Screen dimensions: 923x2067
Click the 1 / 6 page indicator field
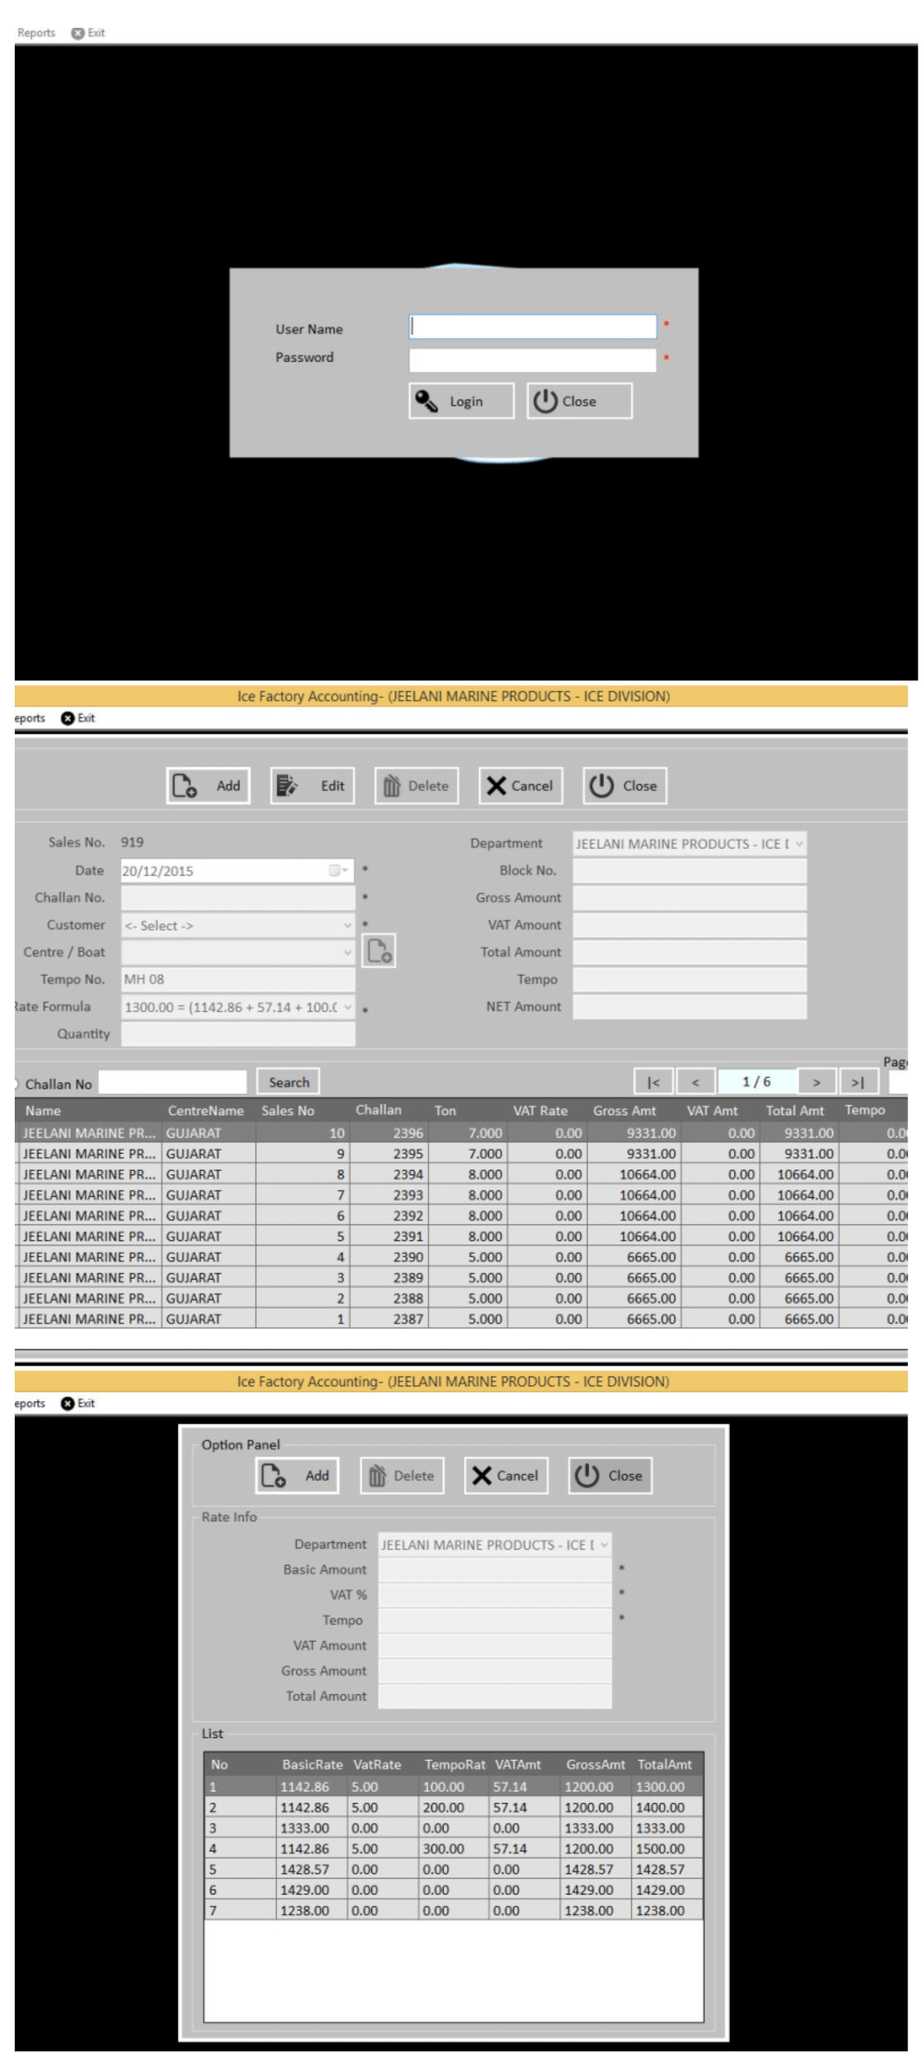(756, 1082)
